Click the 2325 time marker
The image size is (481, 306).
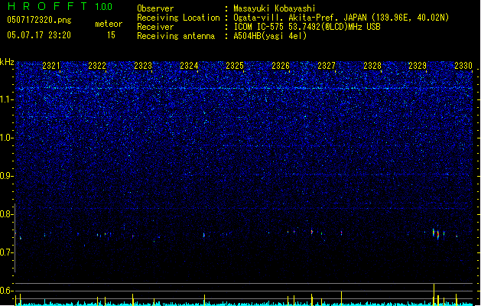pyautogui.click(x=235, y=66)
